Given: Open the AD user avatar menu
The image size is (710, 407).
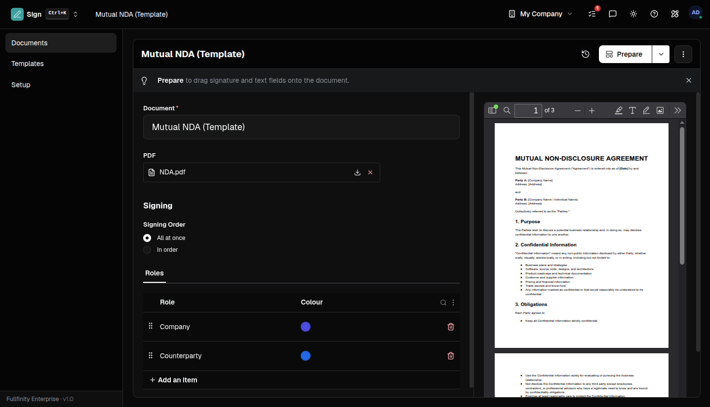Looking at the screenshot, I should pos(696,13).
